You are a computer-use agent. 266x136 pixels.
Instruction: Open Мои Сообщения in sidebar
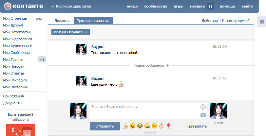point(16,53)
